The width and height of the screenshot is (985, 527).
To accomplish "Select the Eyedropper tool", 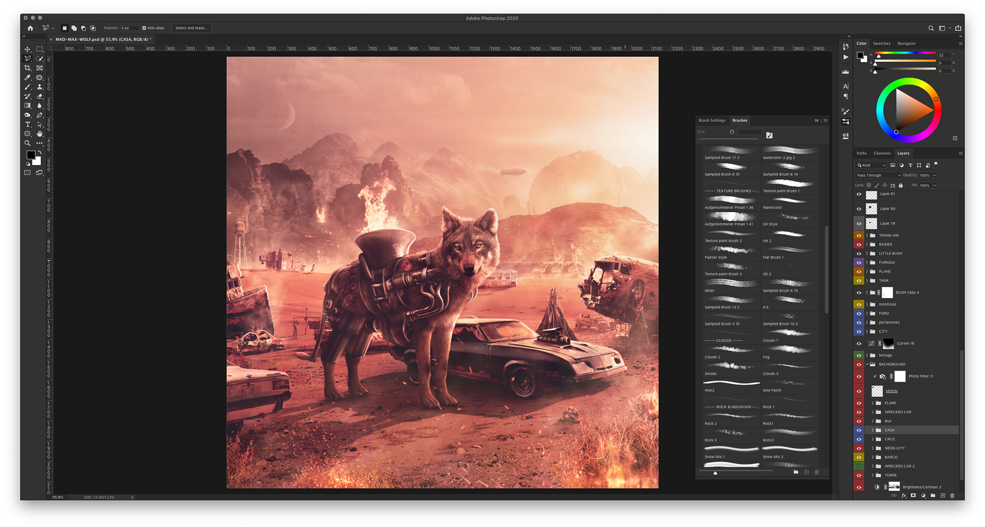I will 27,77.
